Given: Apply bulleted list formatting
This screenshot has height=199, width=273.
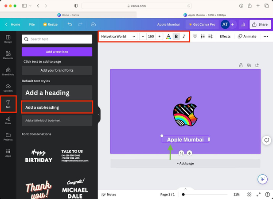Looking at the screenshot, I should tap(203, 37).
